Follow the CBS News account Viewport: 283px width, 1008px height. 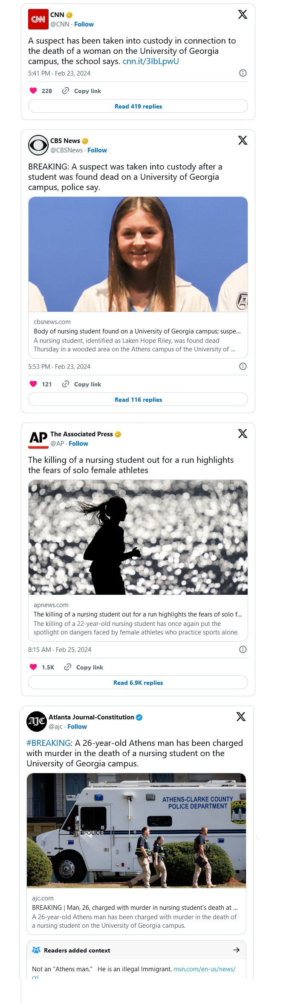(x=97, y=150)
